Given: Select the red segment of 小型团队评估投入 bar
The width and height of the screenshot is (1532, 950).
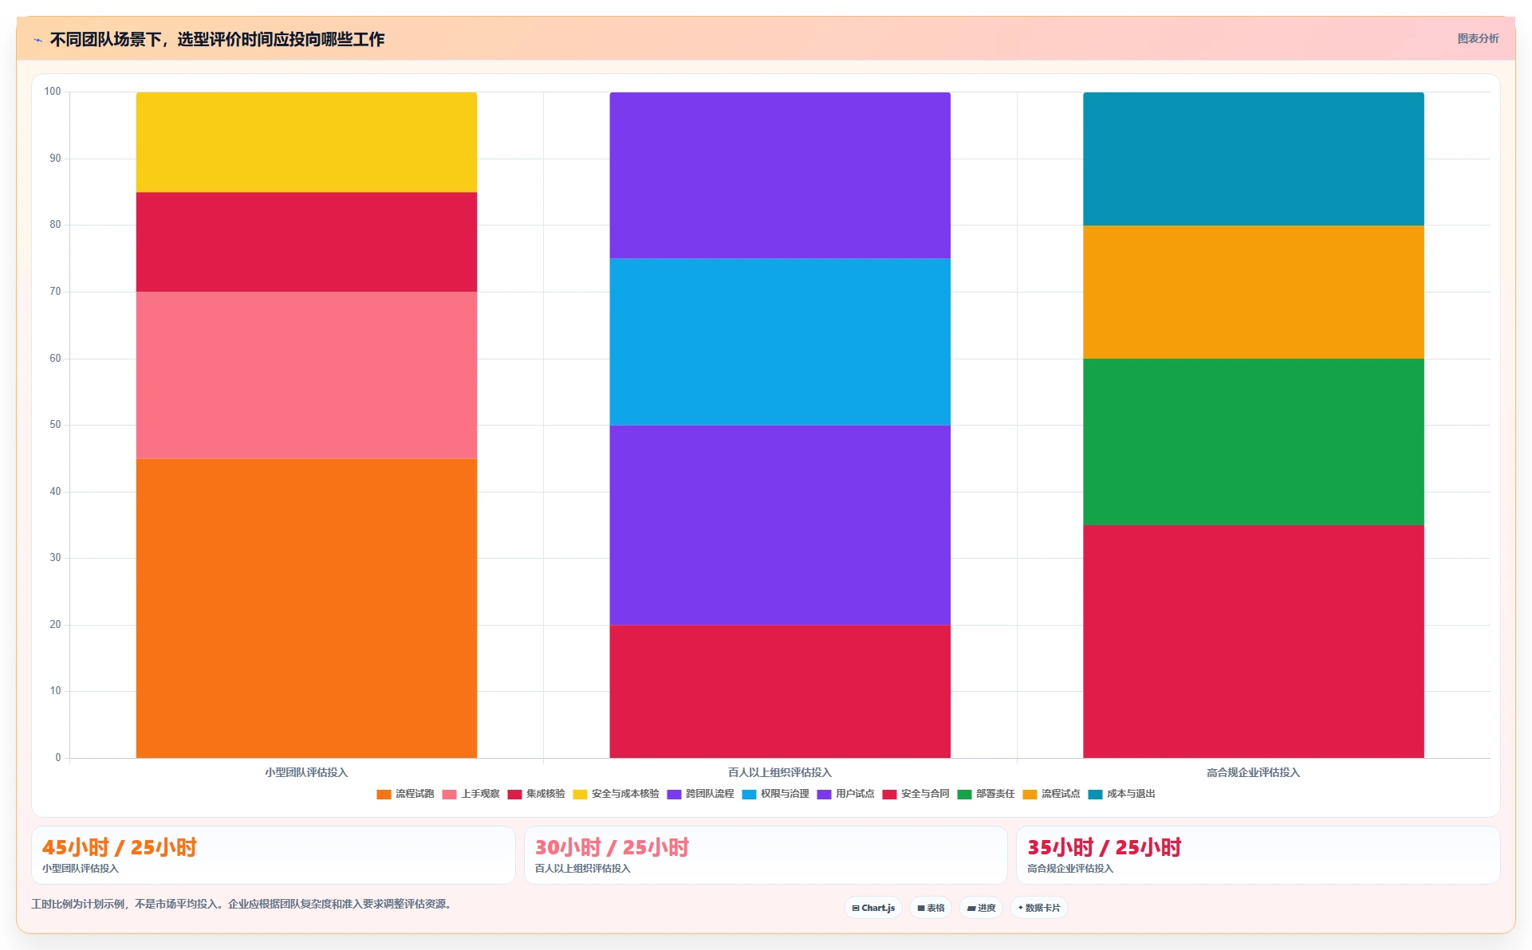Looking at the screenshot, I should (x=306, y=242).
